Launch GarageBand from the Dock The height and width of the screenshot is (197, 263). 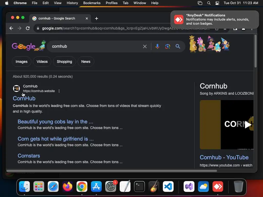[x=154, y=186]
